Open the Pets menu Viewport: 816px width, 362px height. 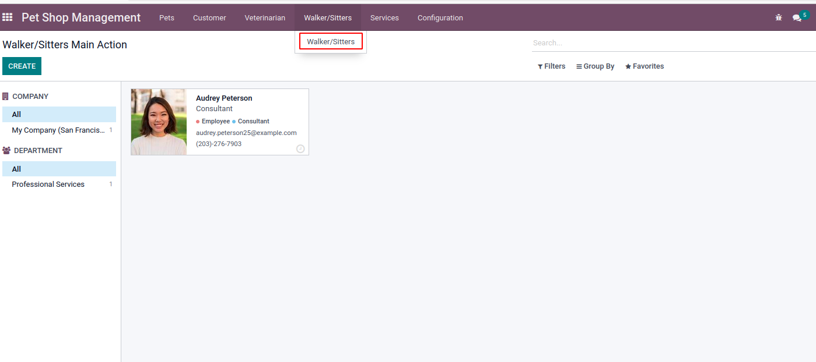pos(167,18)
